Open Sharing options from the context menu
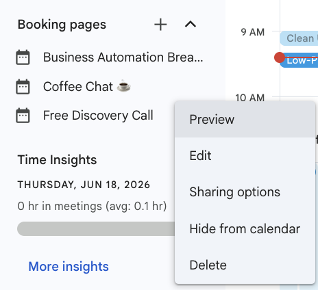 click(245, 192)
